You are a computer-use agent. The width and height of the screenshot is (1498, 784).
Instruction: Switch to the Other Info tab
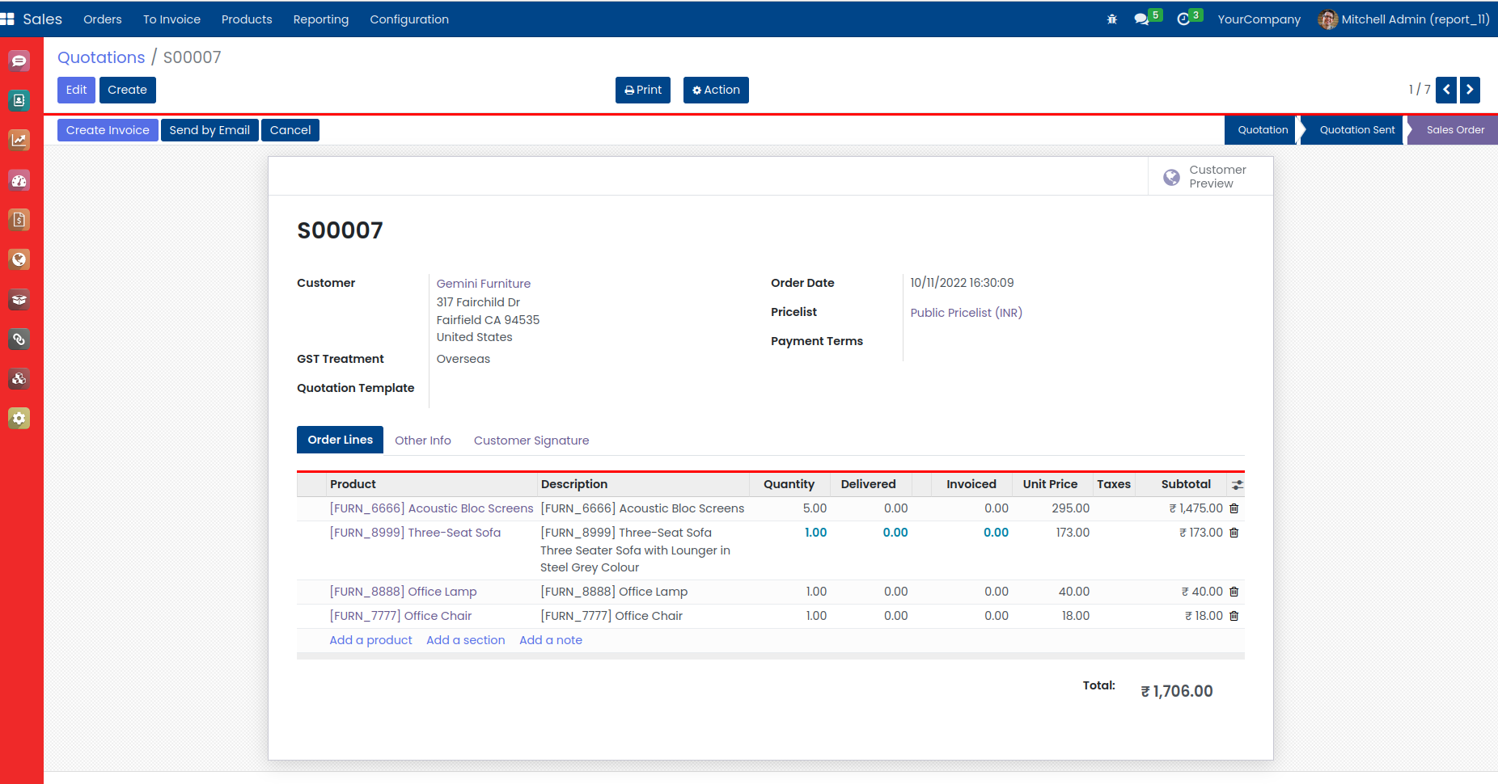coord(422,440)
